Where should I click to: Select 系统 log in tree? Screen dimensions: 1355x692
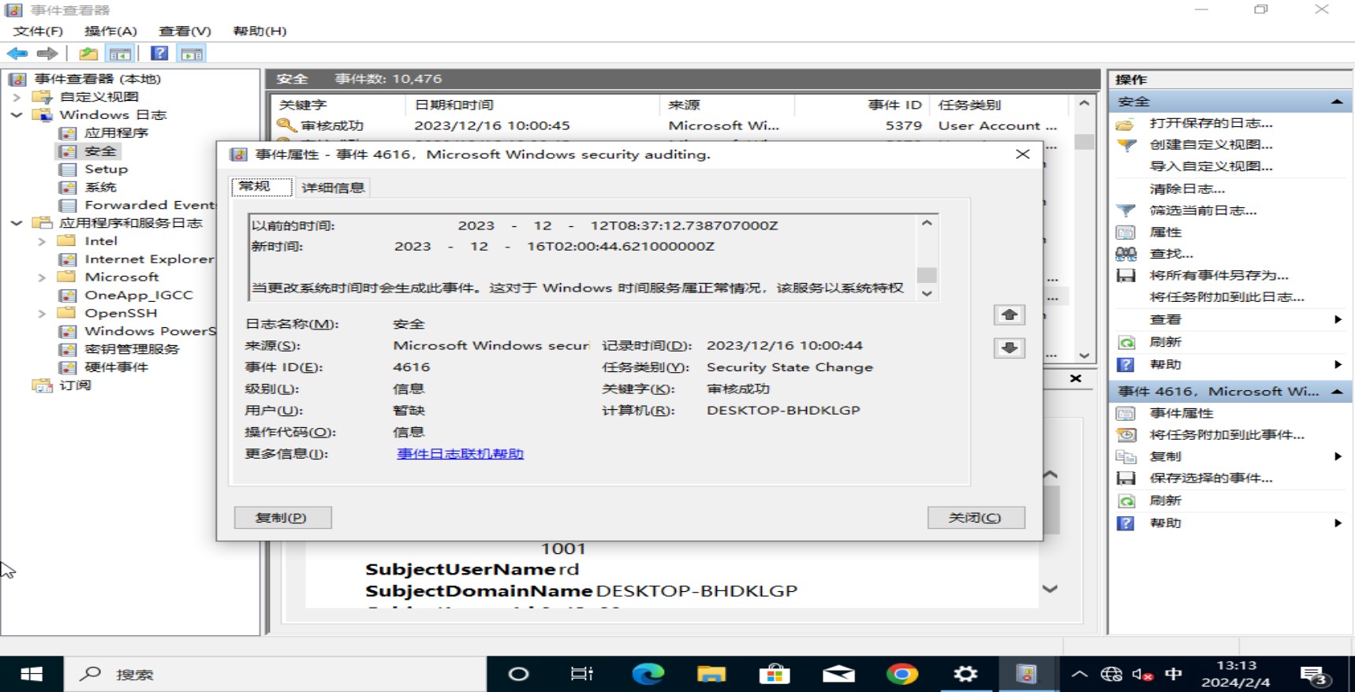click(x=100, y=188)
